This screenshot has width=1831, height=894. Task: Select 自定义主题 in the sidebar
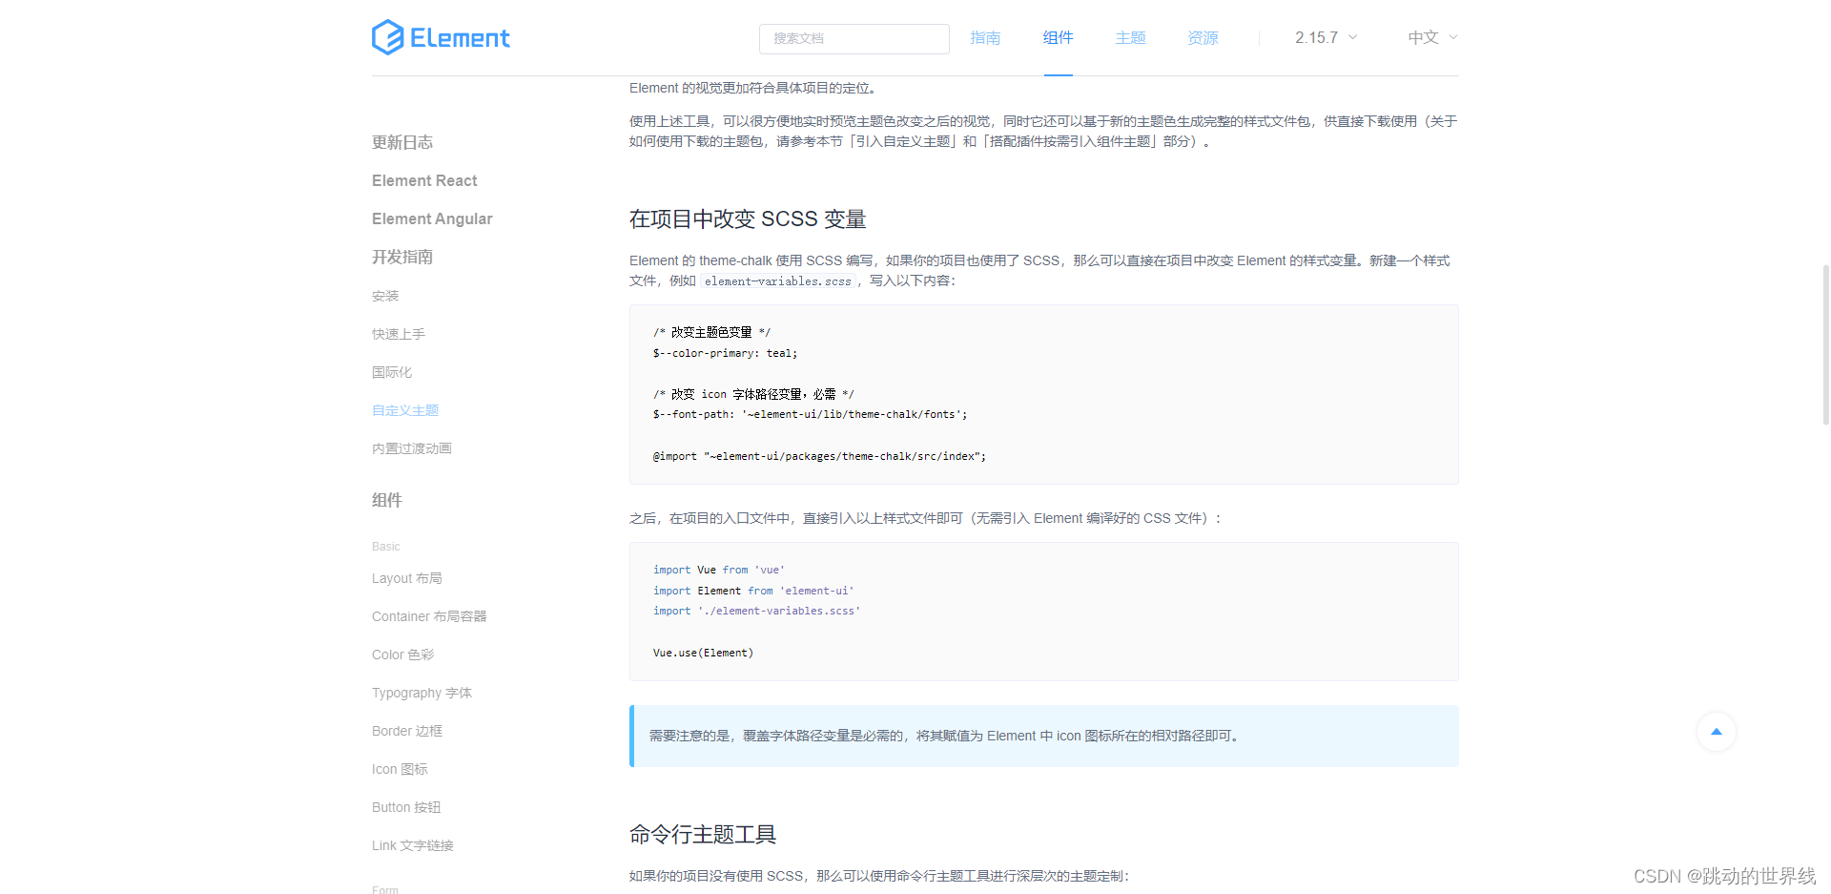point(405,410)
